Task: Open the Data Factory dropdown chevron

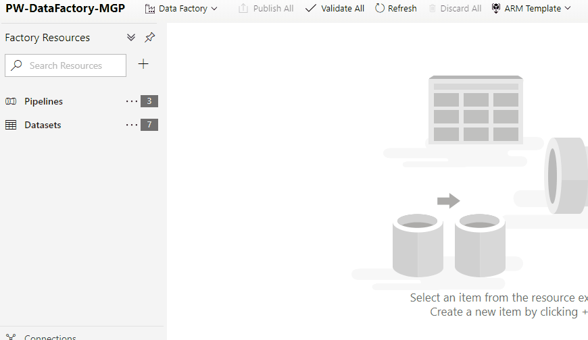Action: tap(214, 9)
